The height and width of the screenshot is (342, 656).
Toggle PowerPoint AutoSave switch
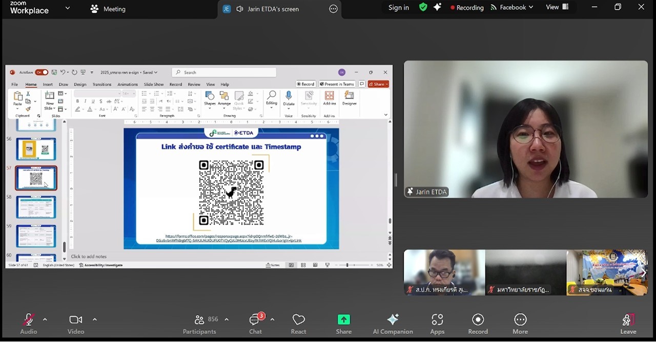(42, 72)
